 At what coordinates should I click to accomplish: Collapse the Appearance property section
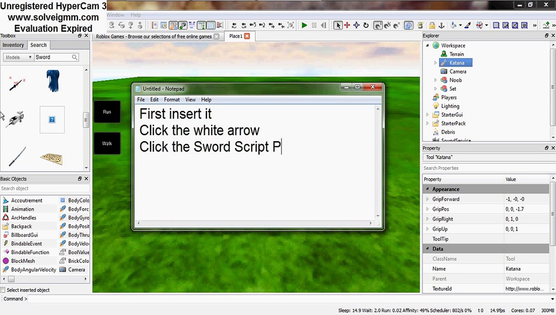click(x=427, y=189)
